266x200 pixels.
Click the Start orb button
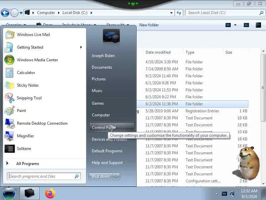[9, 194]
